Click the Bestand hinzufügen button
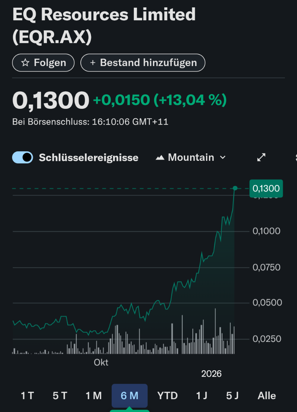The height and width of the screenshot is (412, 297). coord(143,63)
